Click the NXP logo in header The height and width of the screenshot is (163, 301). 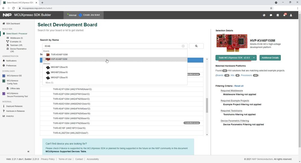(7, 15)
